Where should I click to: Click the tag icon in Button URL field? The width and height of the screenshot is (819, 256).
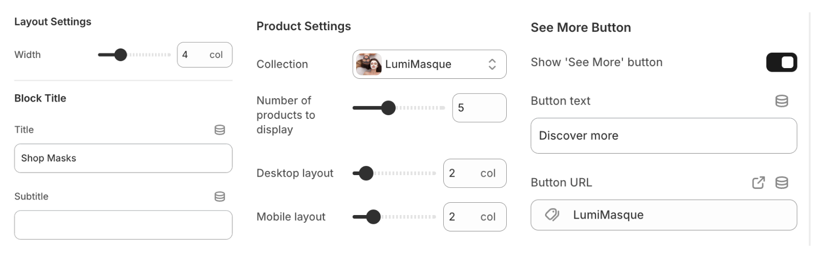[x=552, y=215]
